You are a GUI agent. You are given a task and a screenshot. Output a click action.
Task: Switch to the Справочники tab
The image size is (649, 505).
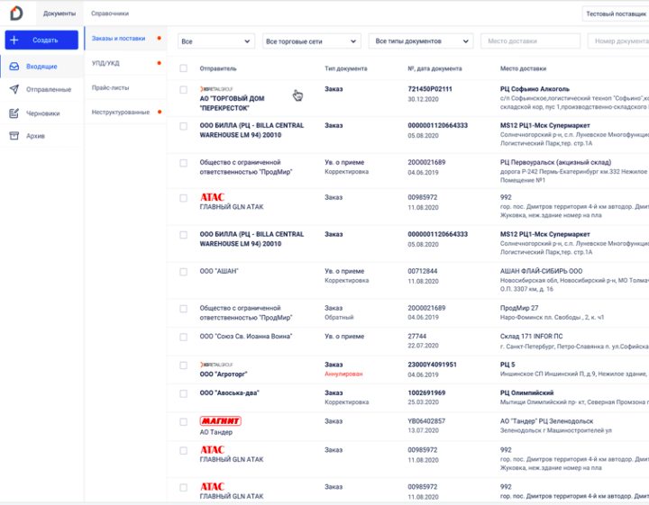click(110, 14)
